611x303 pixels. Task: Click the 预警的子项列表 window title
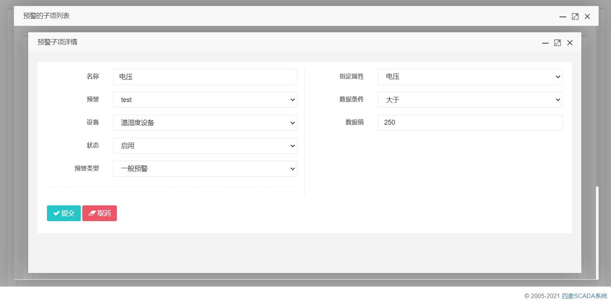click(47, 16)
